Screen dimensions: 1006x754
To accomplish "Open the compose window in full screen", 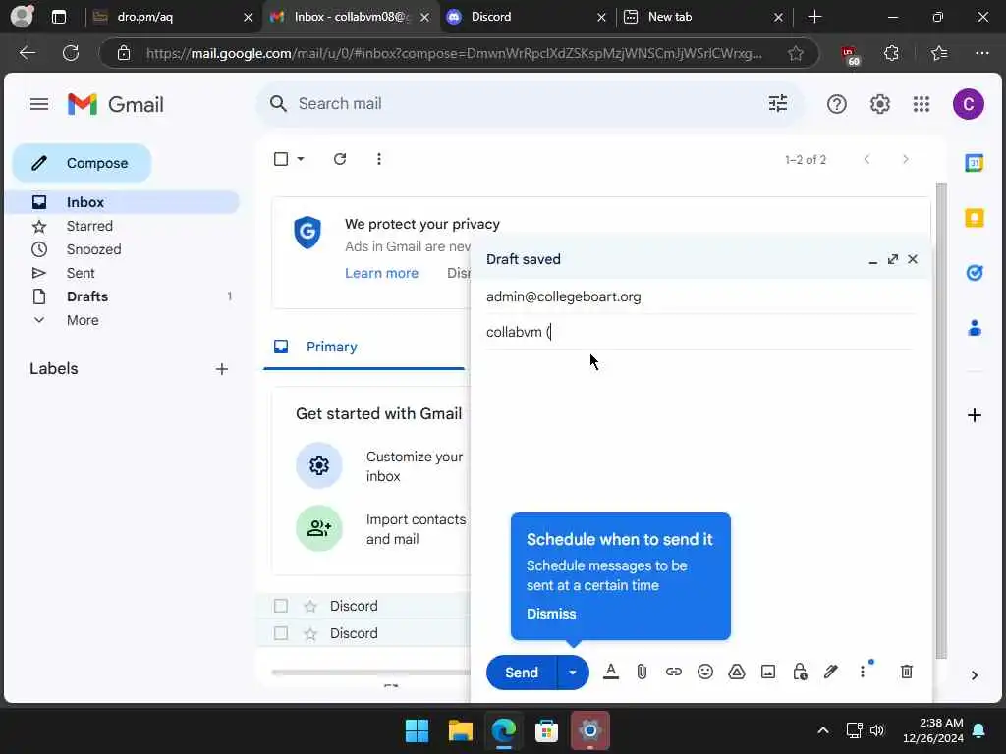I will pos(892,259).
